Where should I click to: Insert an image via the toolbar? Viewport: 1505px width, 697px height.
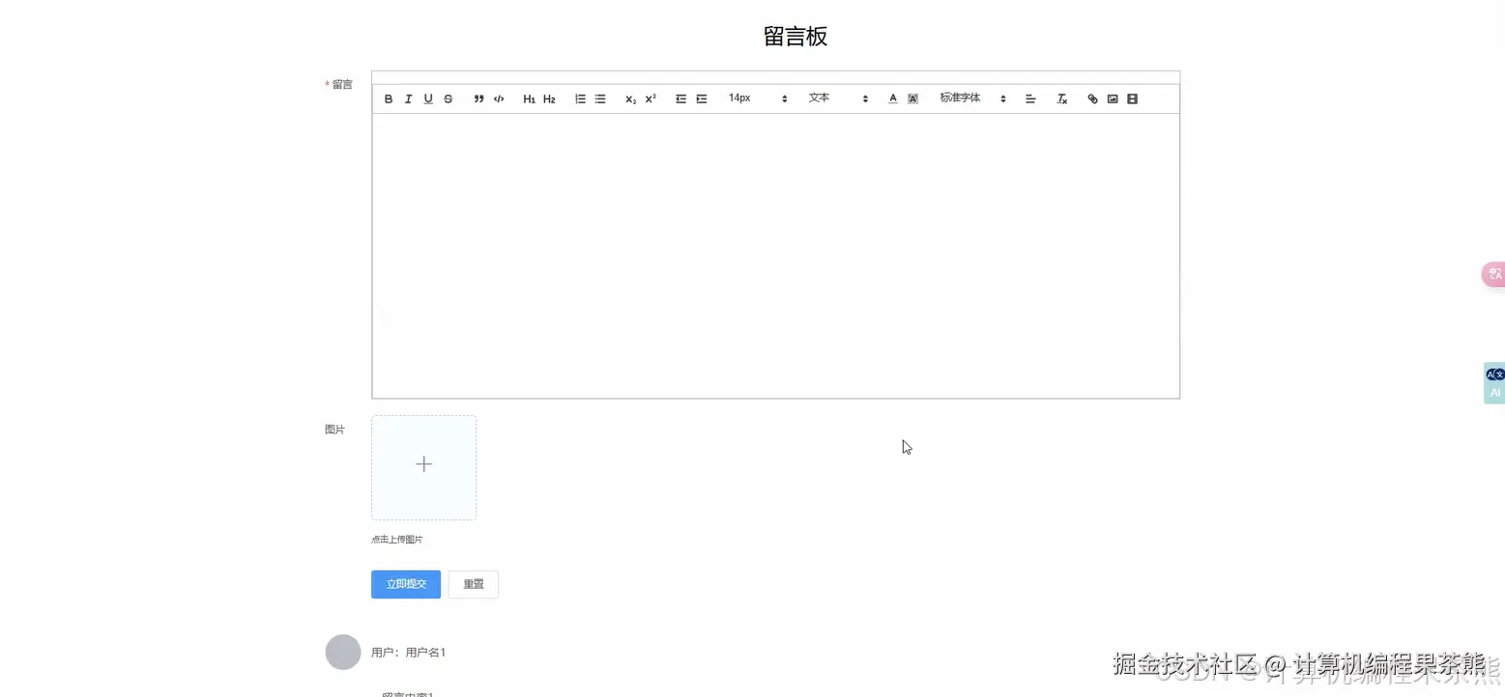coord(1113,98)
